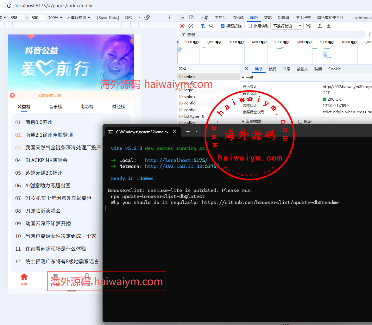Open the network search magnifier

[211, 26]
